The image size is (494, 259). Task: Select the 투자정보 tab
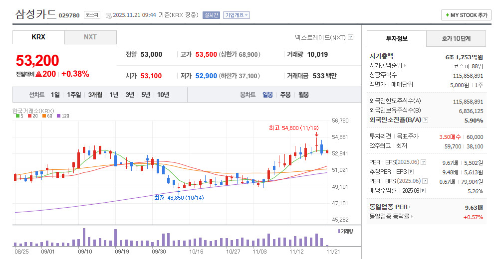tap(397, 39)
